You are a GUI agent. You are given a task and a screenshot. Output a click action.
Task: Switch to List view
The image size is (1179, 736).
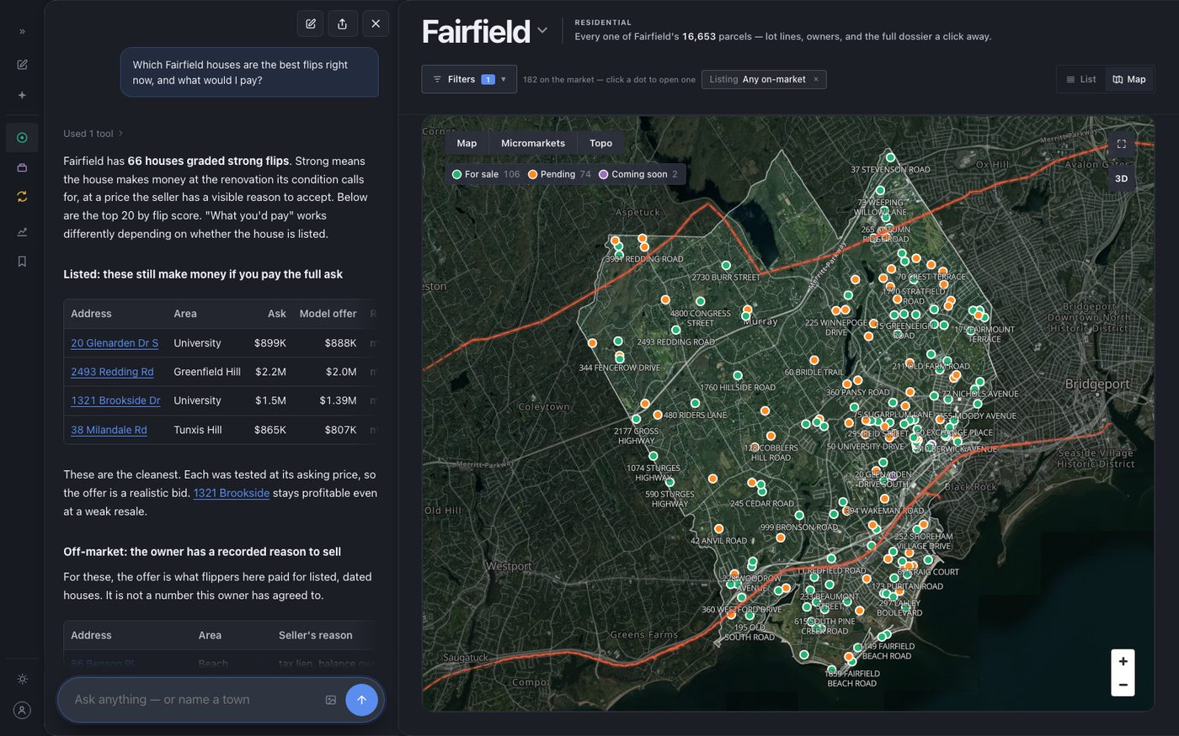pos(1081,79)
